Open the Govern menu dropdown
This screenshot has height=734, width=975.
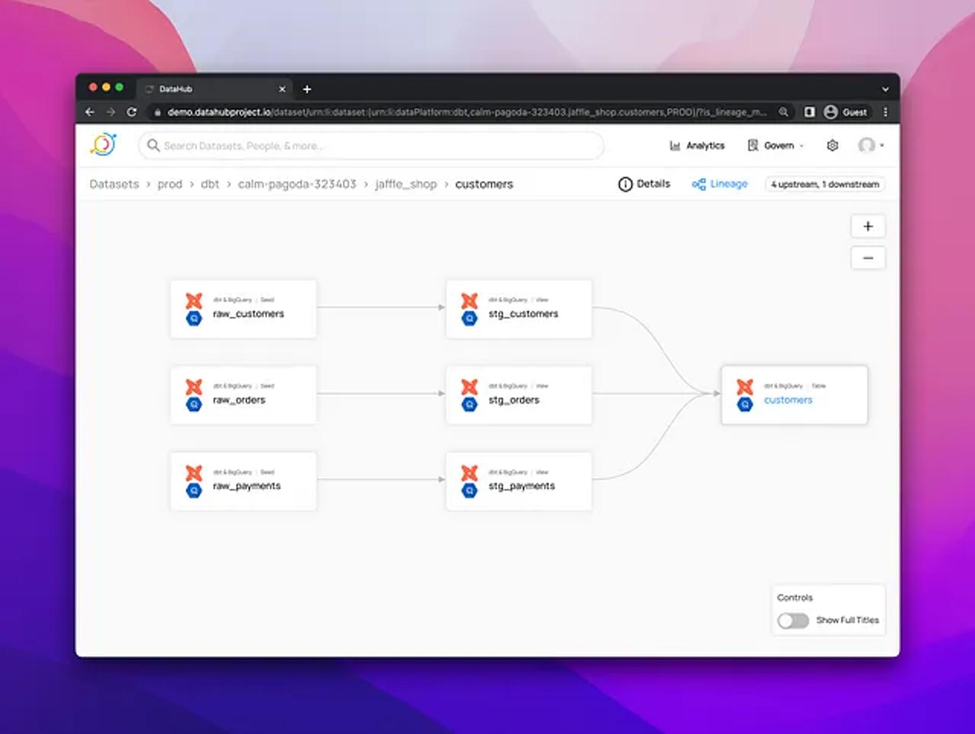click(777, 146)
